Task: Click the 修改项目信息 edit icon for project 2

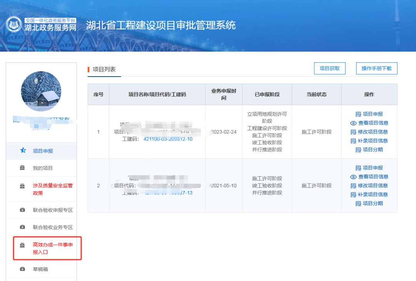Action: 352,186
